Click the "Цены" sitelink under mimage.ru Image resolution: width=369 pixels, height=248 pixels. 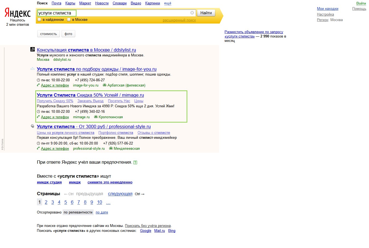[x=139, y=101]
